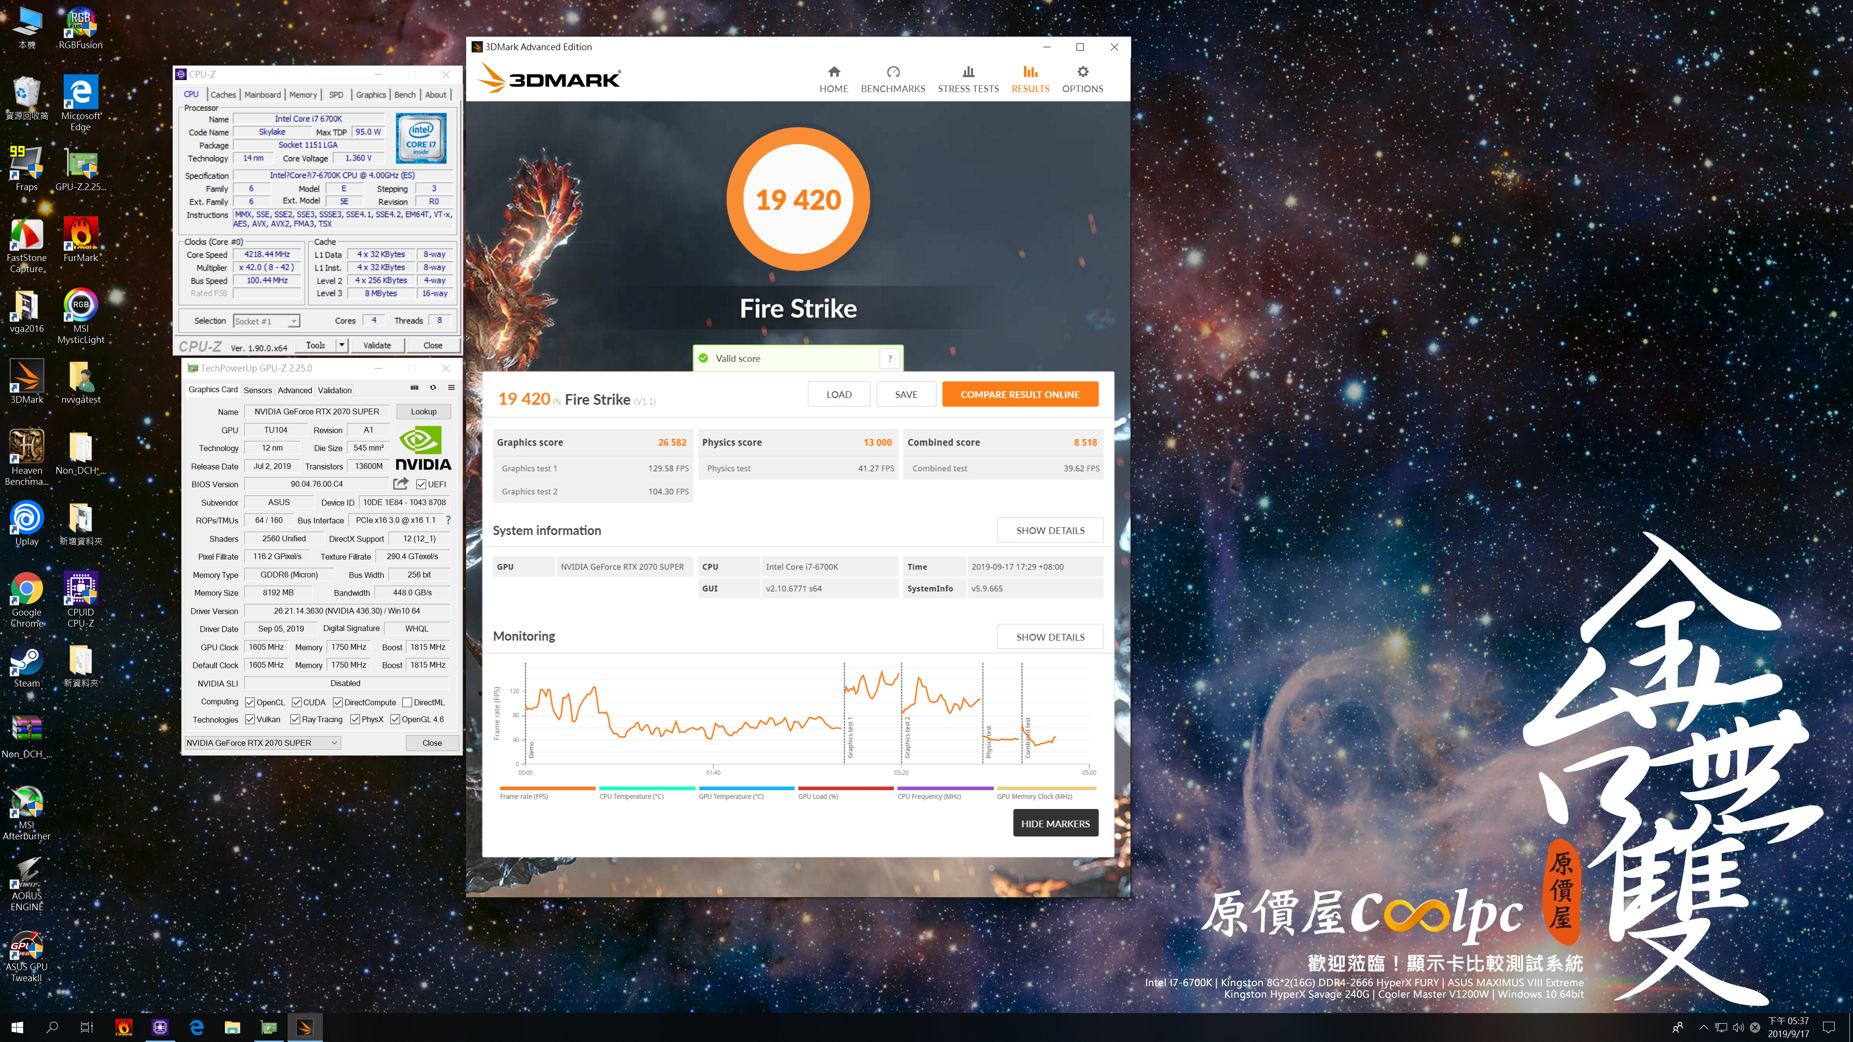The image size is (1853, 1042).
Task: Switch to the CPU-Z Memory tab
Action: click(303, 94)
